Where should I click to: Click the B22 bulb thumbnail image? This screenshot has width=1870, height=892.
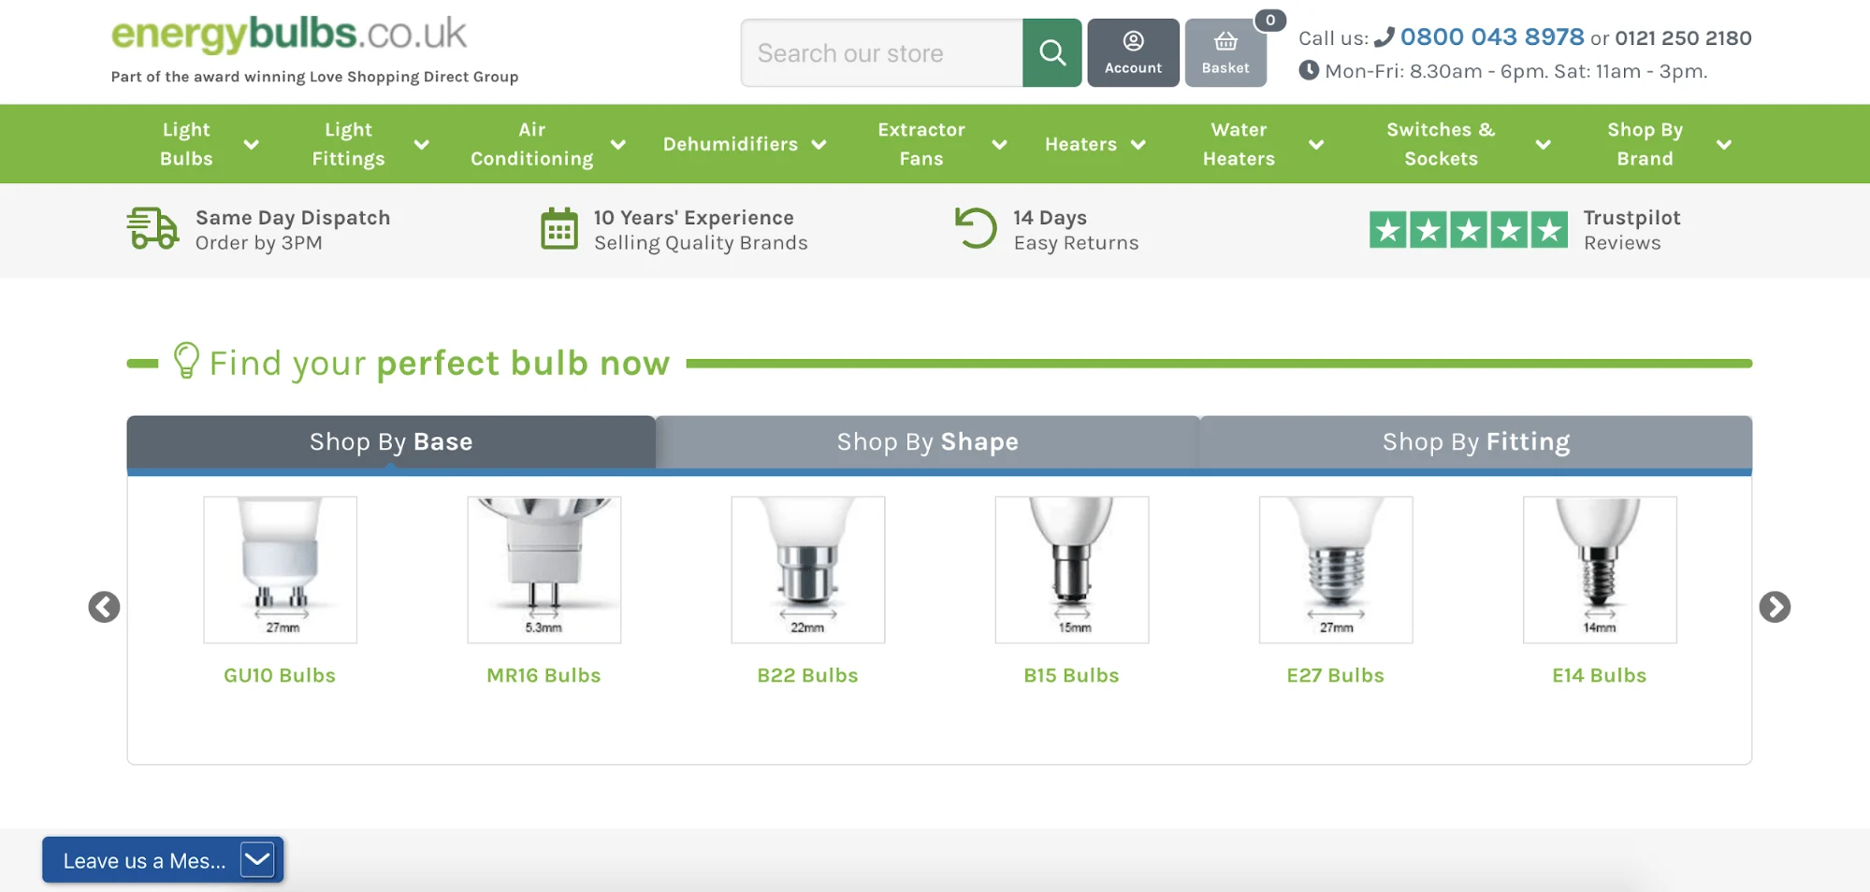point(807,569)
